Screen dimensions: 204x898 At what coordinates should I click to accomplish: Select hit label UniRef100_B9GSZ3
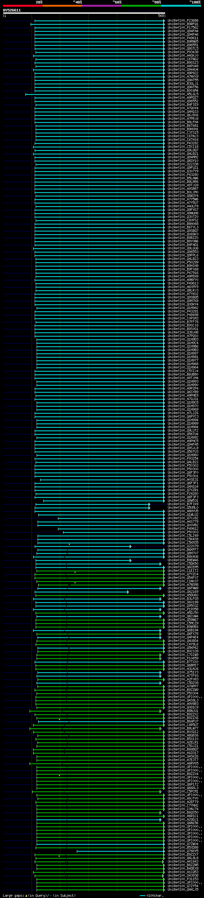(x=183, y=62)
